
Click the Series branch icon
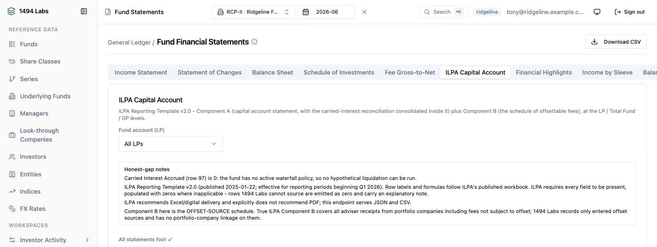pyautogui.click(x=12, y=79)
